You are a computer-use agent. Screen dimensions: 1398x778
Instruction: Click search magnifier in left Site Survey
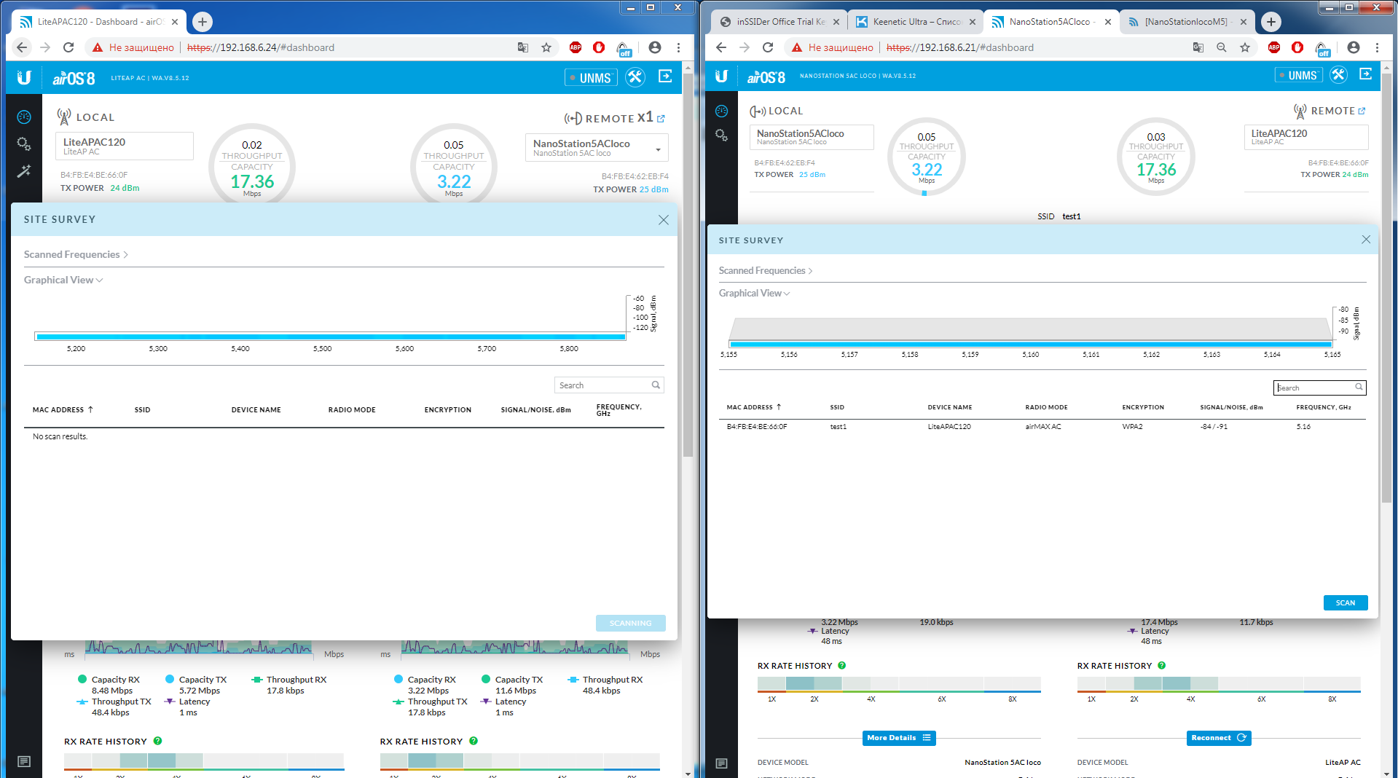656,385
